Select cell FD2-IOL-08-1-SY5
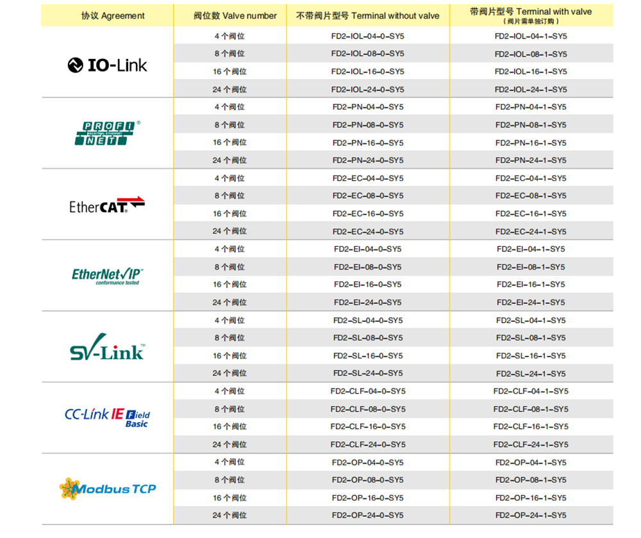Screen dimensions: 641x538 tap(531, 54)
